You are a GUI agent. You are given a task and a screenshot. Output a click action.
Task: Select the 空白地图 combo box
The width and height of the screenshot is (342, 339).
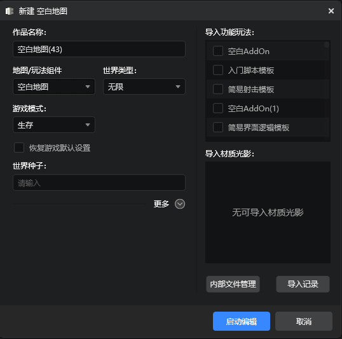54,86
